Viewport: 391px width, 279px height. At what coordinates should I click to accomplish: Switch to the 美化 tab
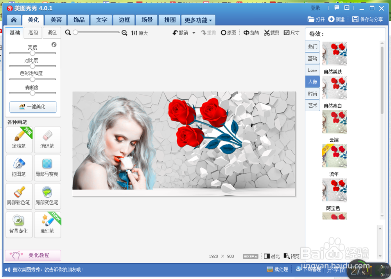click(x=33, y=20)
